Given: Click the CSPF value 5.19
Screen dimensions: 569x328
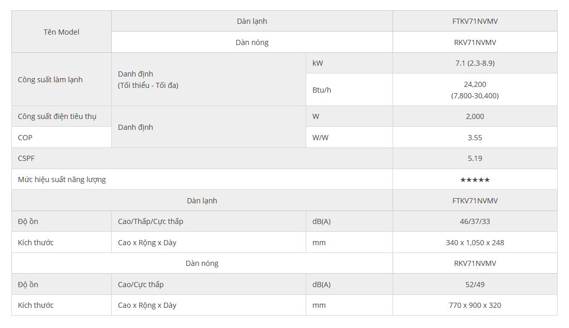Looking at the screenshot, I should coord(475,158).
